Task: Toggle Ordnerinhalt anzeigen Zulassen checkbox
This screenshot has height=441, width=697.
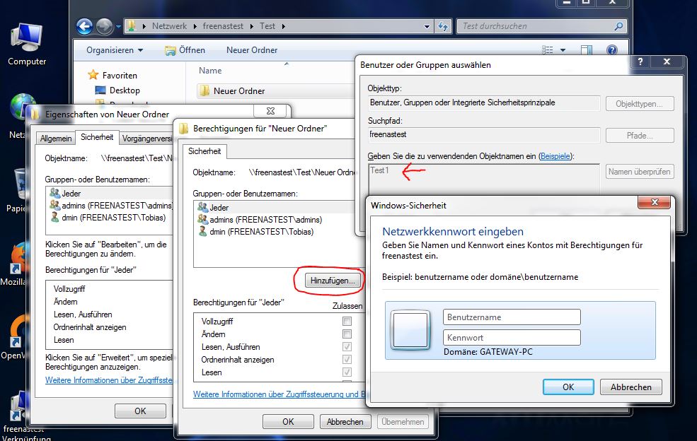Action: point(347,359)
